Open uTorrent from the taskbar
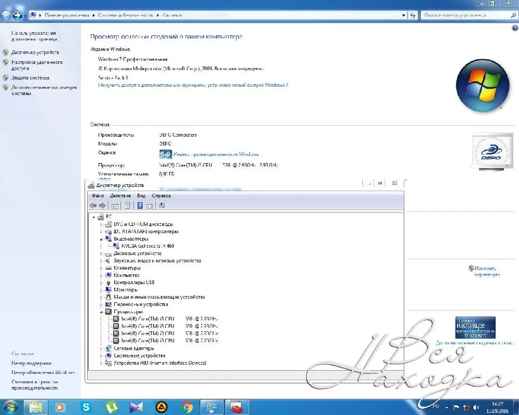The height and width of the screenshot is (415, 519). 111,407
